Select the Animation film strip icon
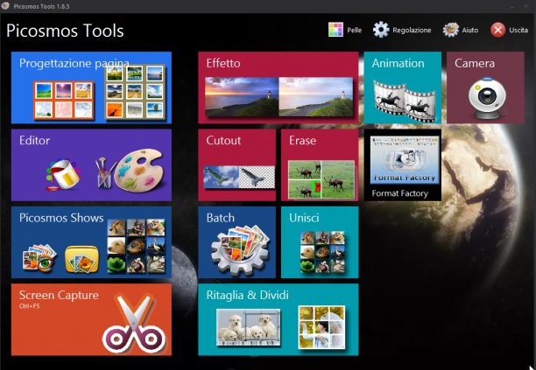Image resolution: width=536 pixels, height=370 pixels. pos(404,101)
